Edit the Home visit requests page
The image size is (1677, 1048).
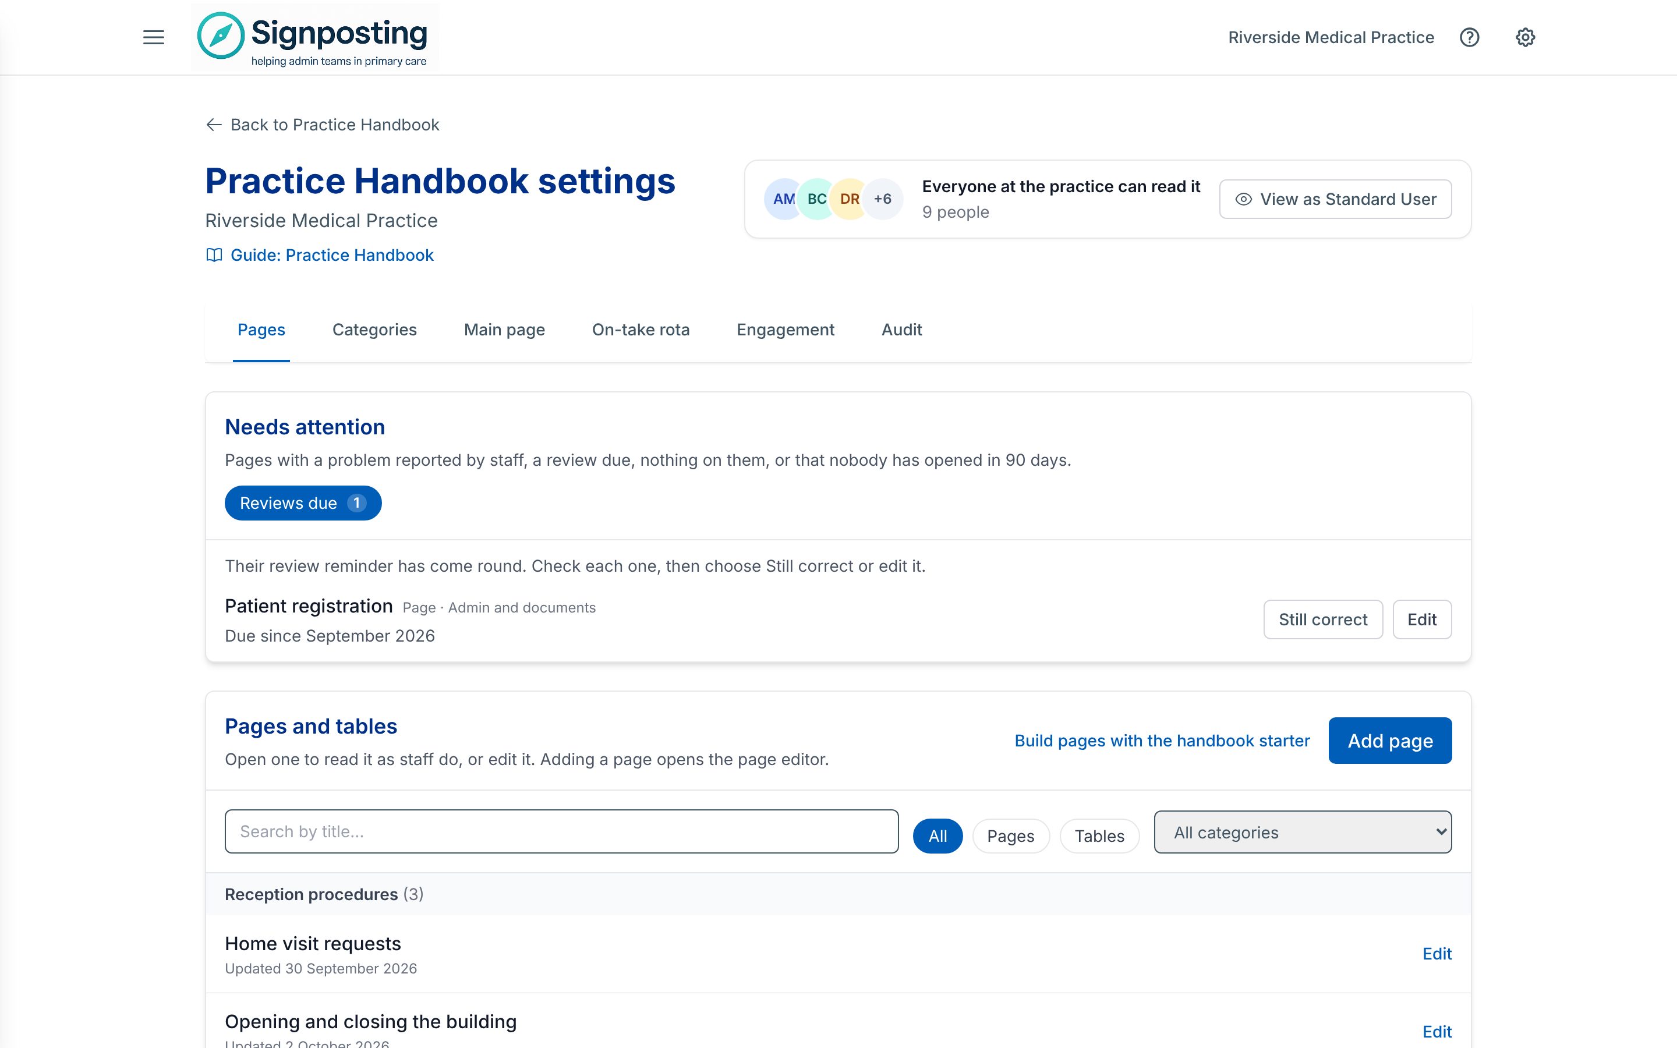click(x=1437, y=954)
